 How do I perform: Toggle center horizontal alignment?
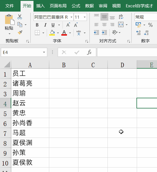(x=104, y=25)
